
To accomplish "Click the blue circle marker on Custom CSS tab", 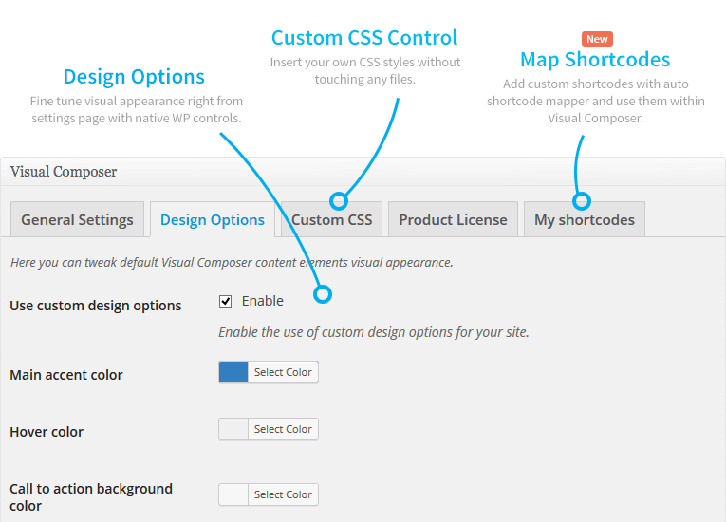I will (338, 200).
